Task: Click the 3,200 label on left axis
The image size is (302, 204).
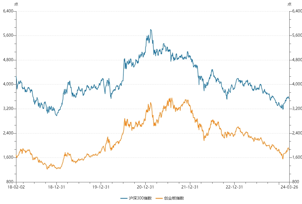Action: pos(8,109)
